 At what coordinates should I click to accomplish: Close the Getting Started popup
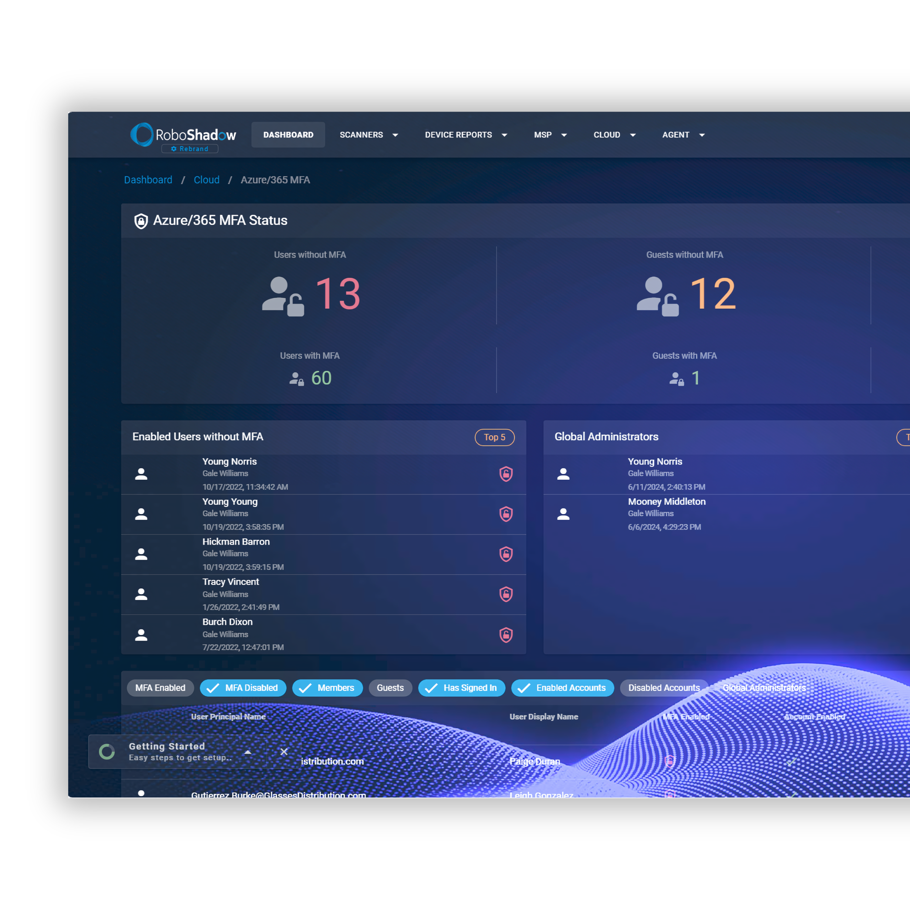click(284, 752)
